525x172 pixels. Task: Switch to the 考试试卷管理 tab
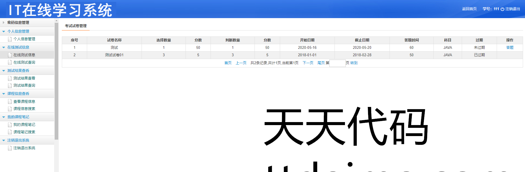[x=76, y=26]
